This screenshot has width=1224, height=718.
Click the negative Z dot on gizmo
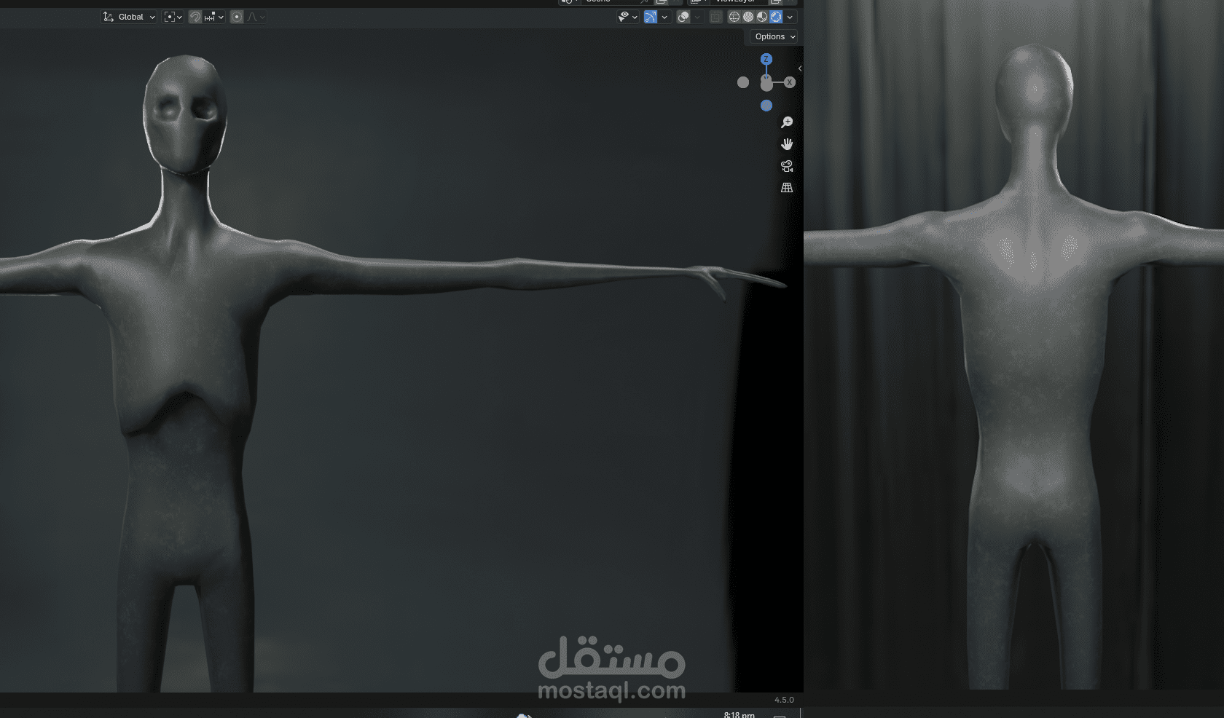pos(766,106)
